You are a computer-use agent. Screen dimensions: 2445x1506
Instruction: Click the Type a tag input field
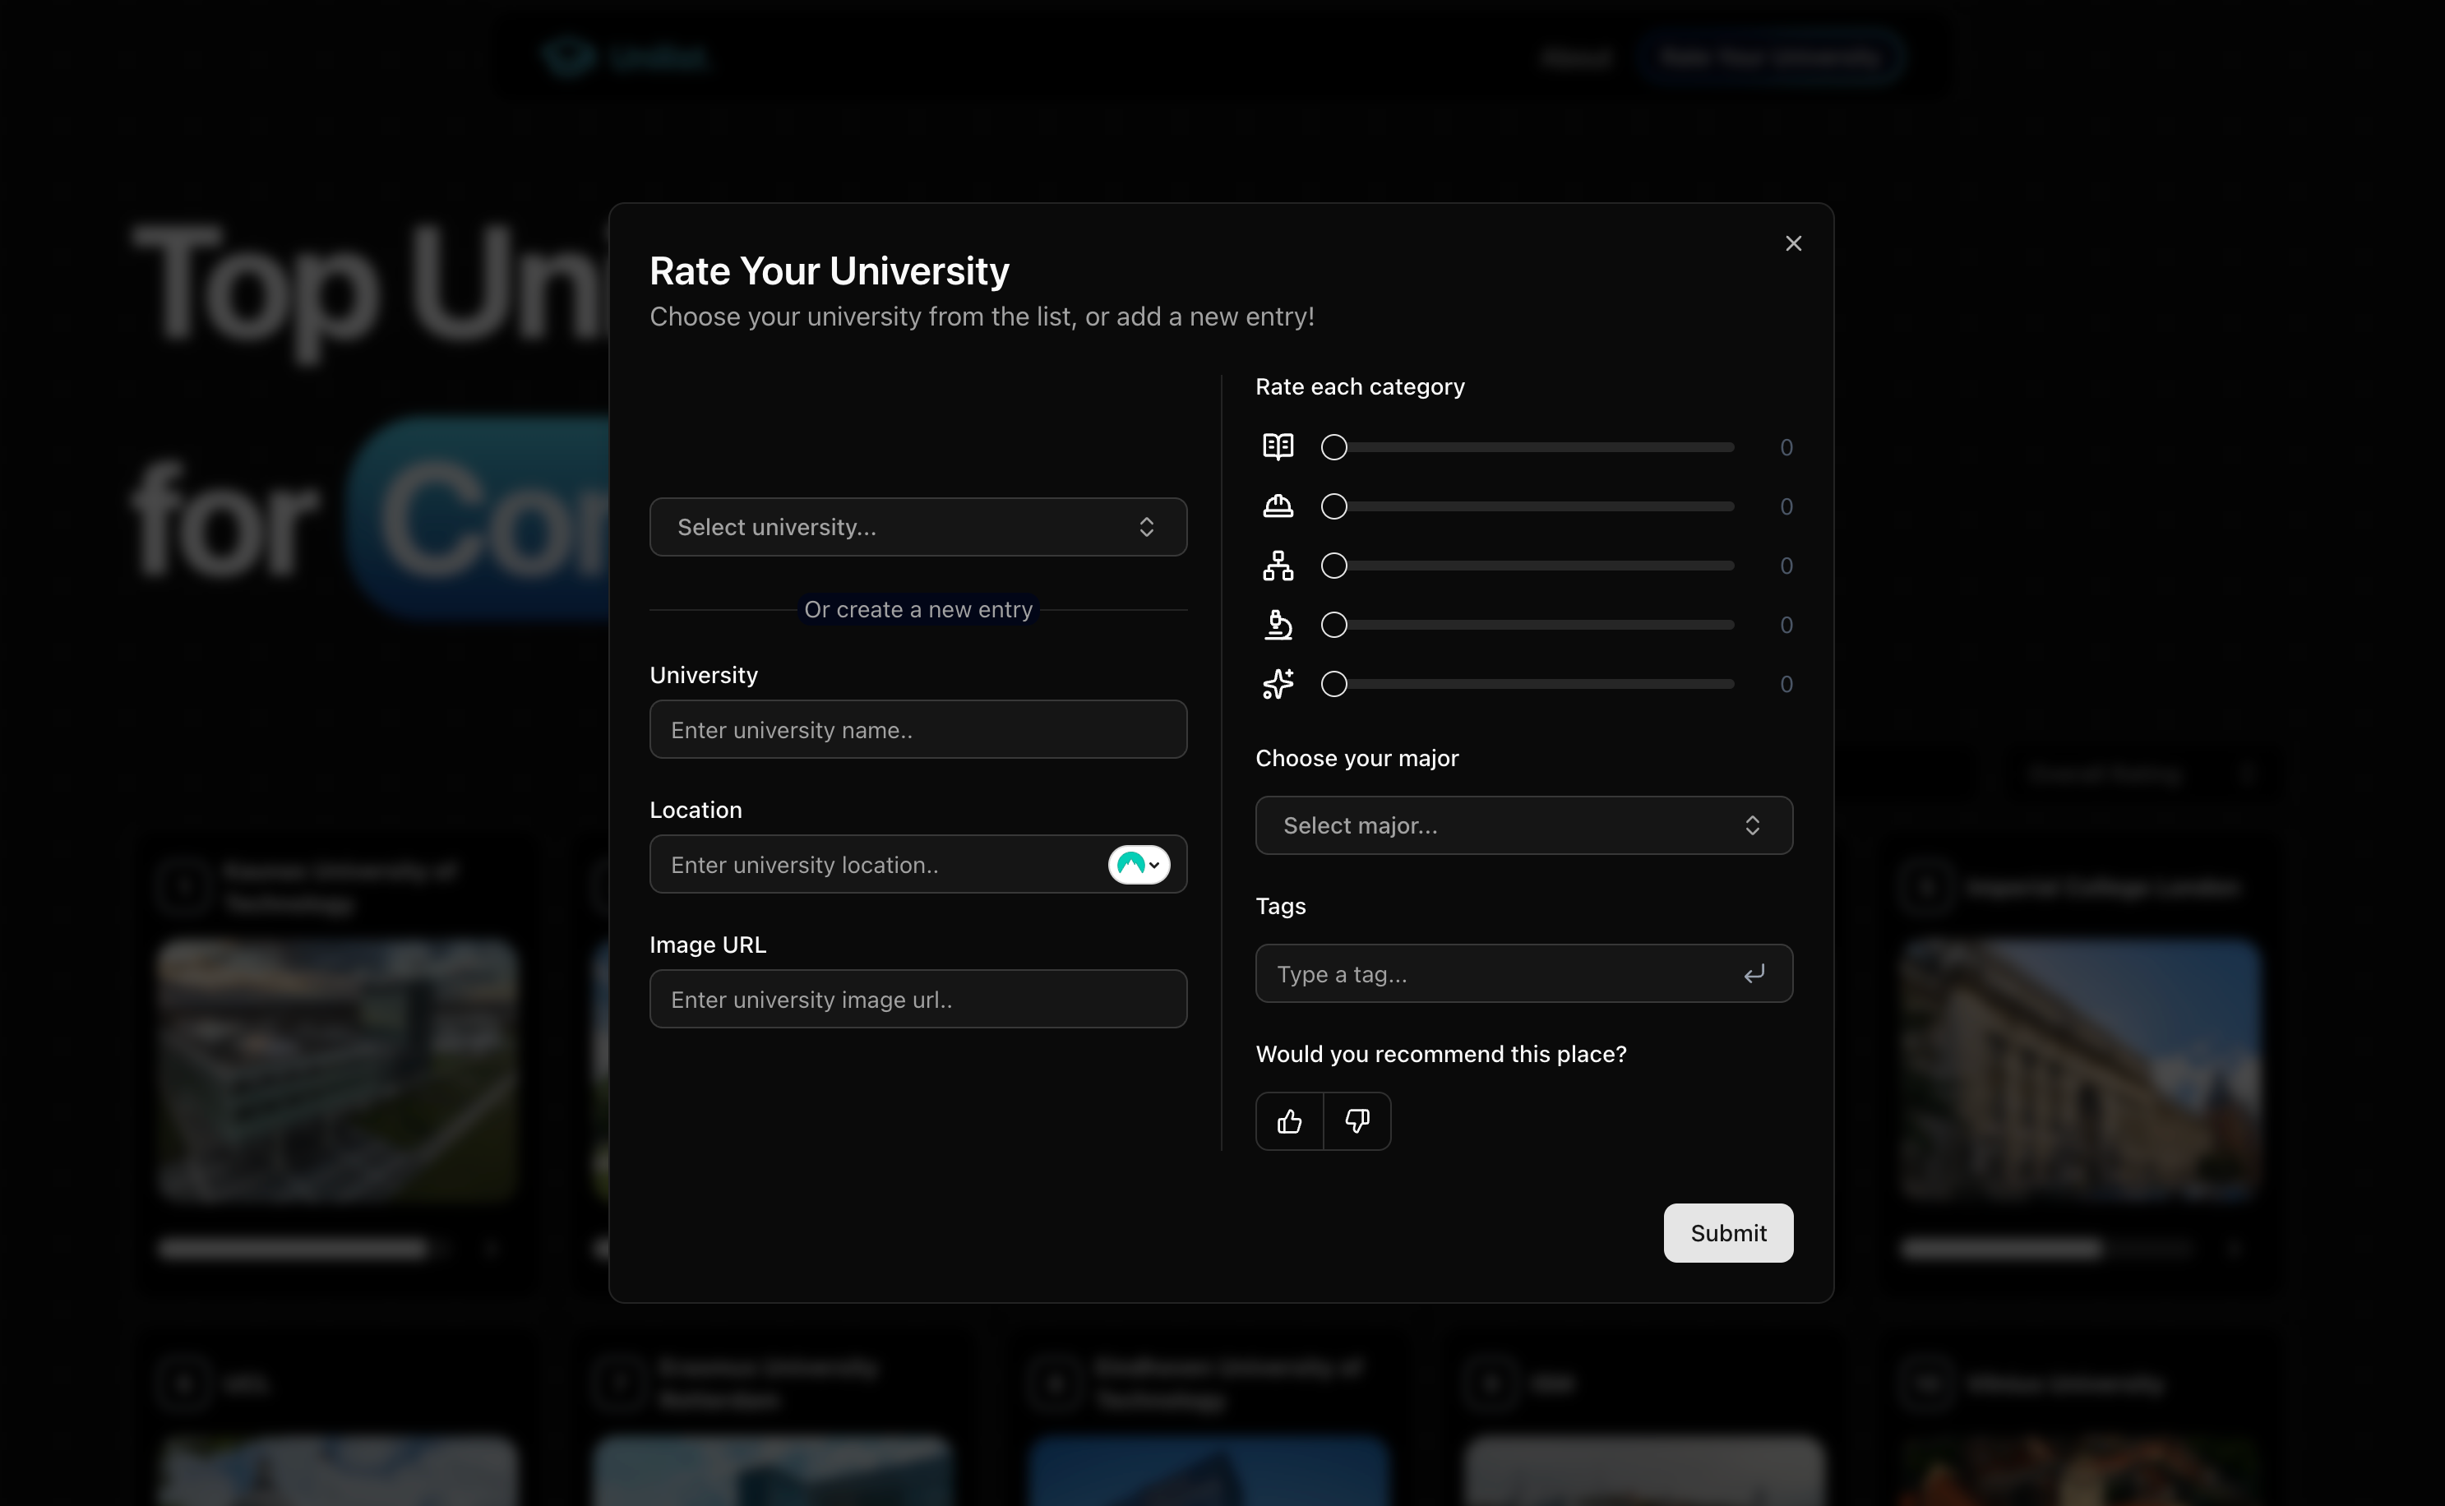[1523, 973]
